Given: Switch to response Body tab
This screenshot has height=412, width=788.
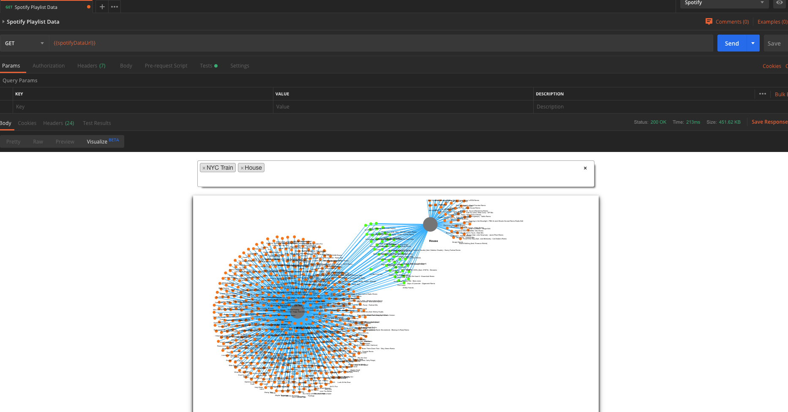Looking at the screenshot, I should coord(5,123).
